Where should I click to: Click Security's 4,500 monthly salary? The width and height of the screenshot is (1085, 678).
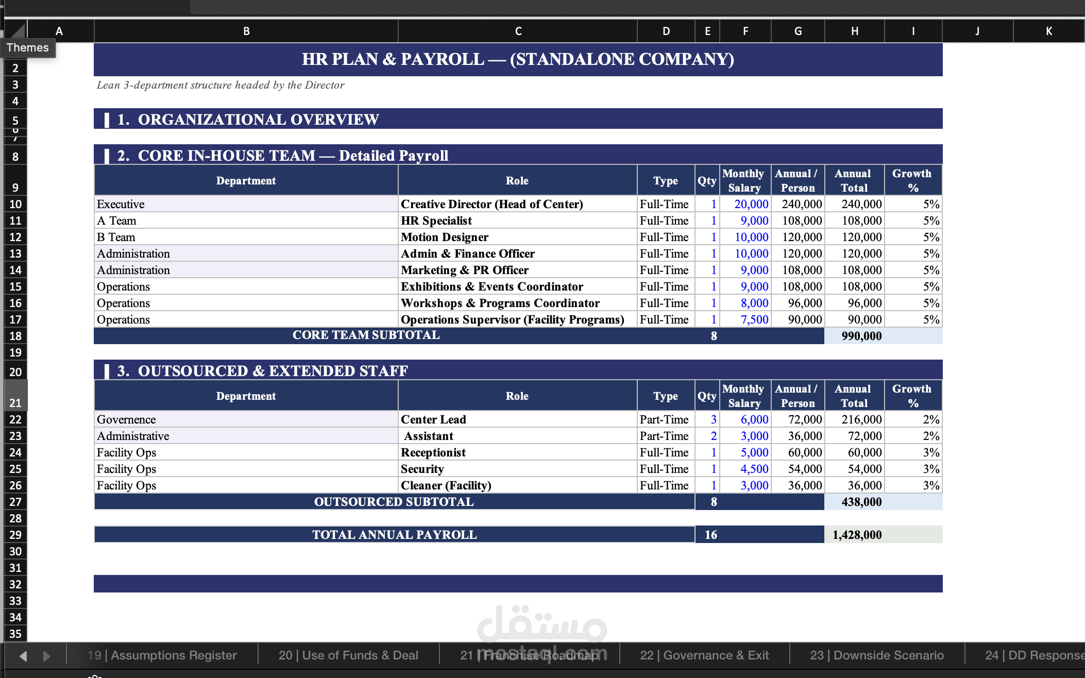tap(745, 469)
